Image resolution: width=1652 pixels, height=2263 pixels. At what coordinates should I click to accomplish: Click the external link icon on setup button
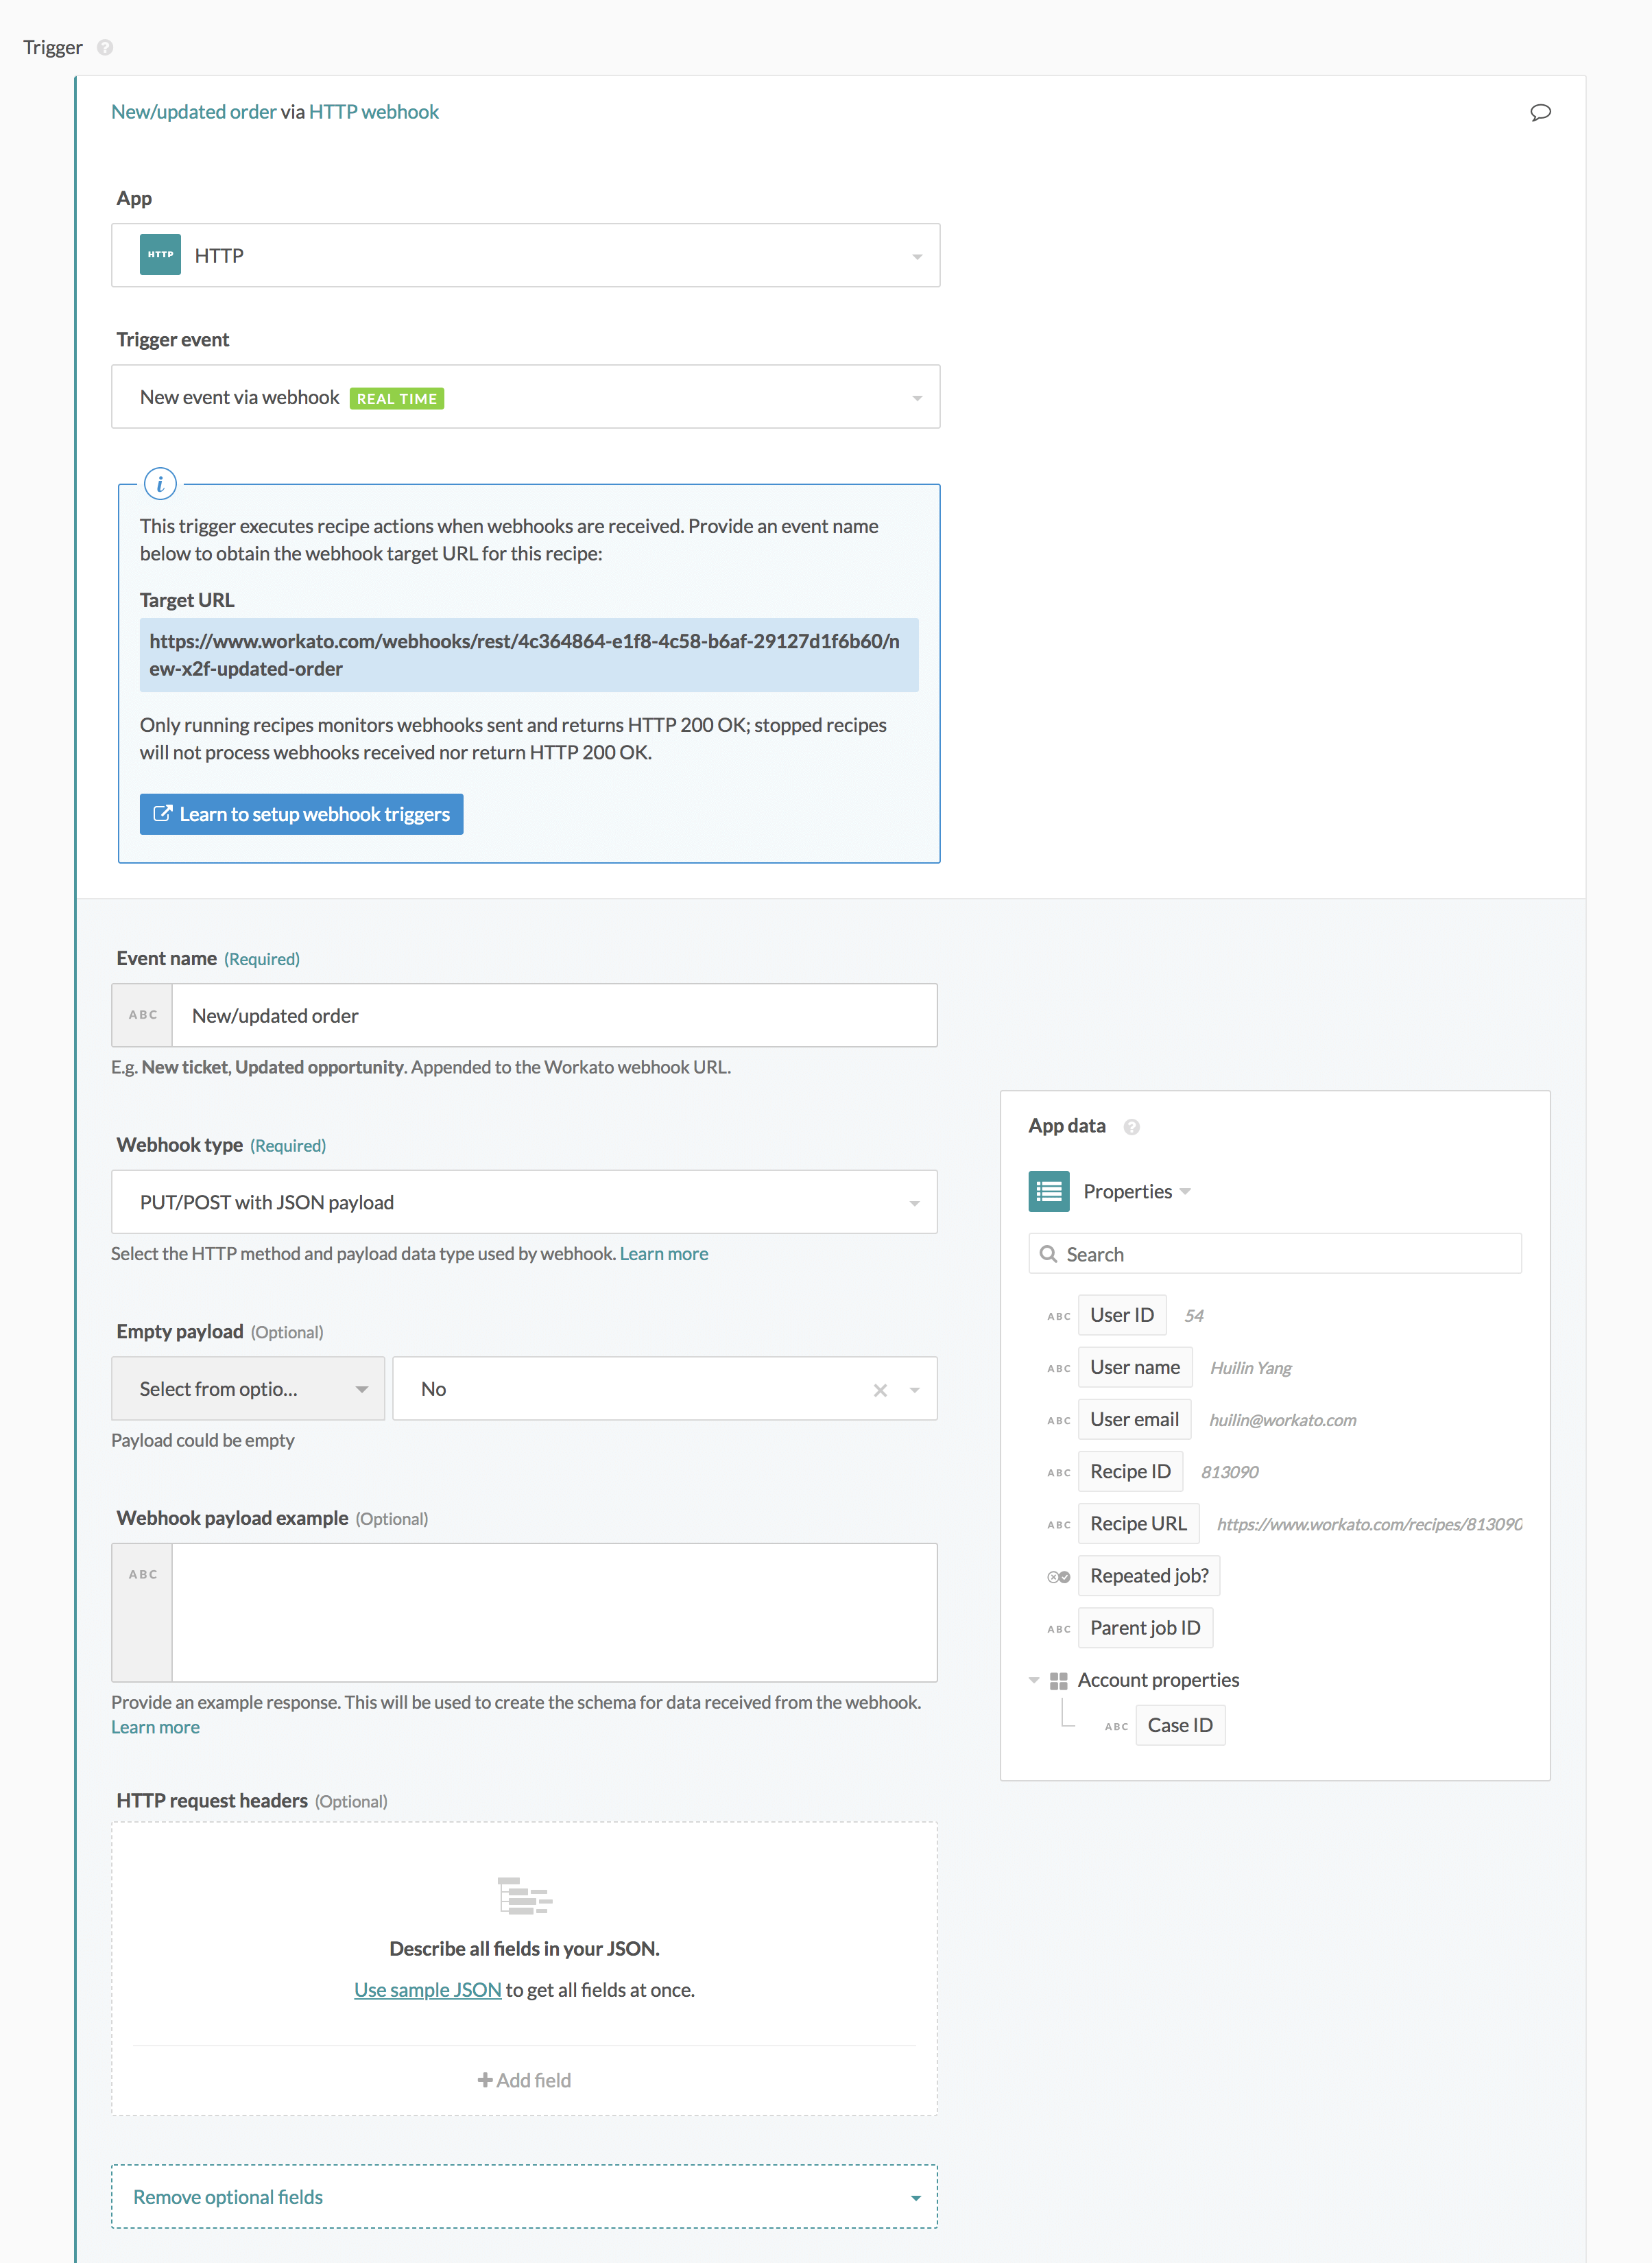pos(163,814)
